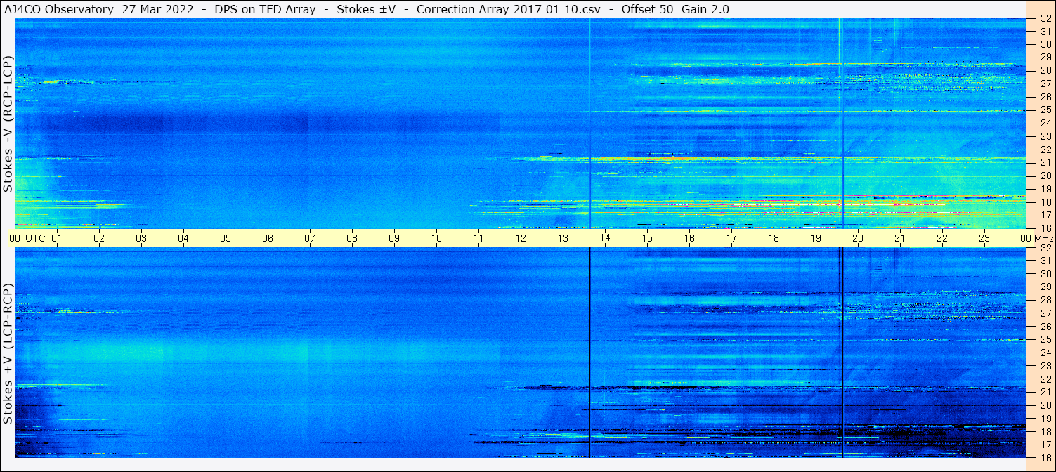This screenshot has height=472, width=1056.
Task: Click the Stokes +V (LCP-RCP) axis label
Action: pyautogui.click(x=8, y=355)
